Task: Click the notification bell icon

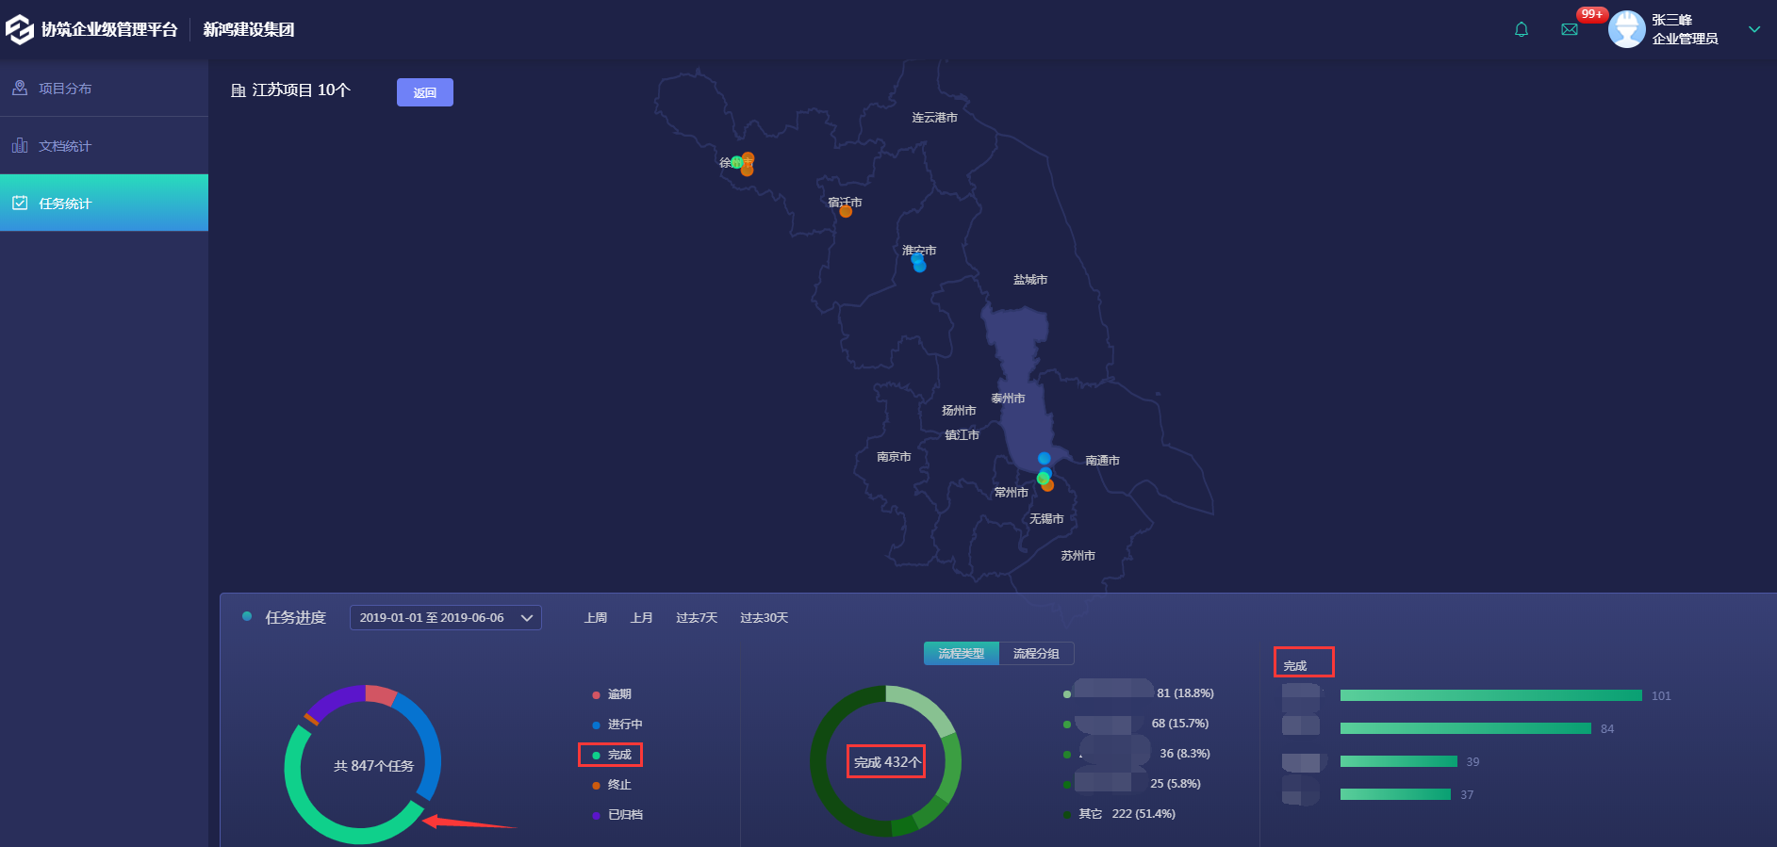Action: pyautogui.click(x=1521, y=30)
